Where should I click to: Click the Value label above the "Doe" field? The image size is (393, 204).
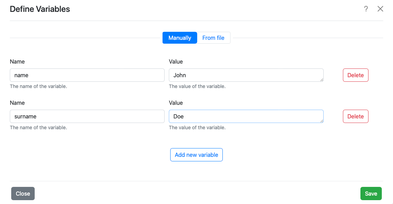(176, 103)
